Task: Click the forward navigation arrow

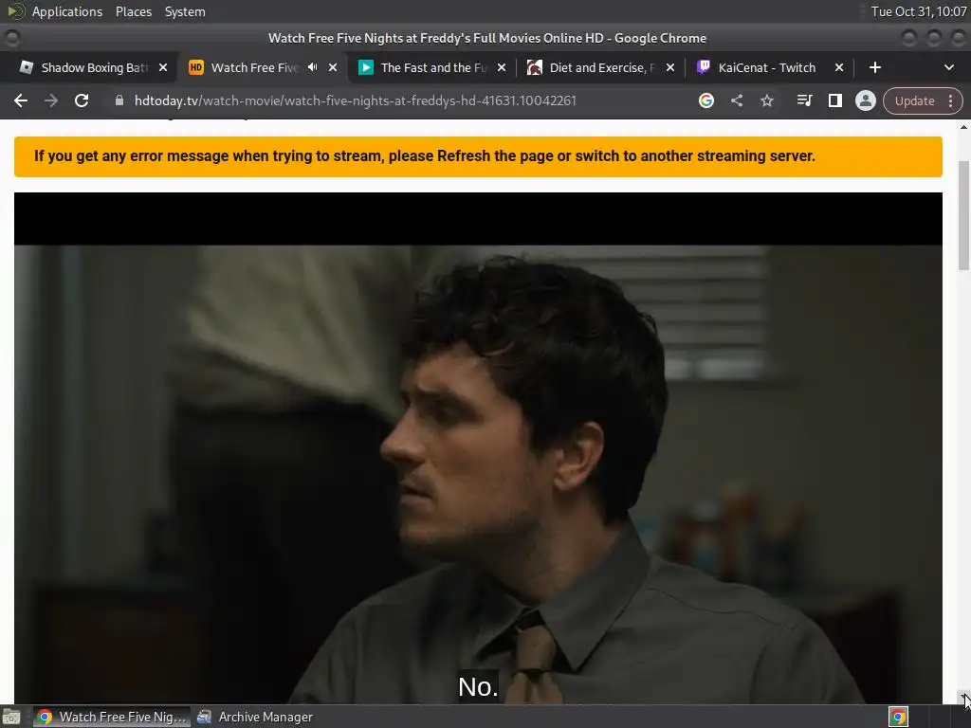Action: [x=51, y=100]
